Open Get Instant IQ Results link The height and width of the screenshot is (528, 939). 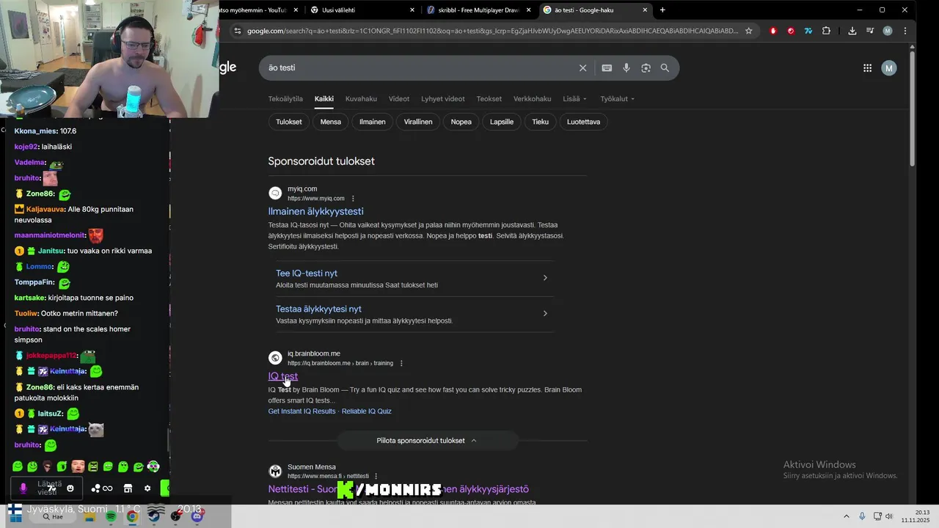coord(302,411)
